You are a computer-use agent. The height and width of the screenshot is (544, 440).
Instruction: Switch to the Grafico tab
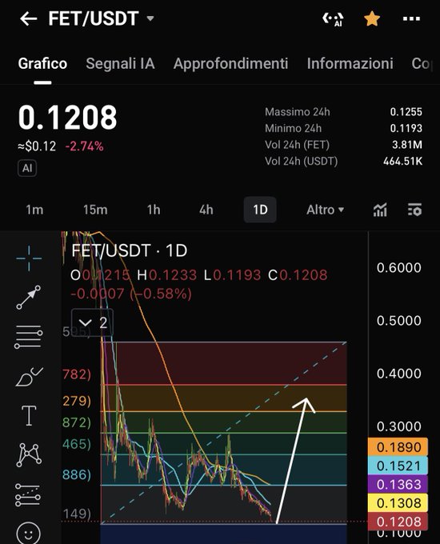click(x=42, y=63)
